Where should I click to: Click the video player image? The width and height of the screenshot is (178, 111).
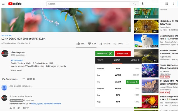[x=66, y=20]
